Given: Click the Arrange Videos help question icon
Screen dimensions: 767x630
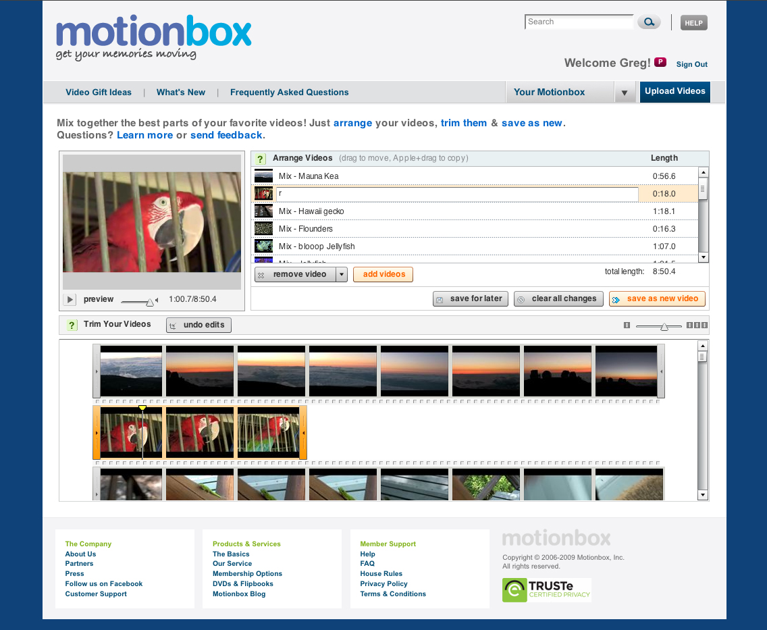Looking at the screenshot, I should (x=260, y=159).
